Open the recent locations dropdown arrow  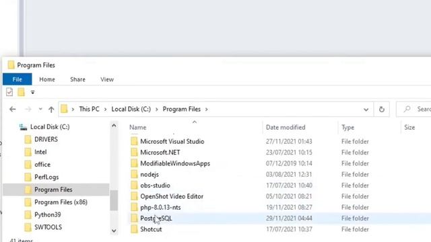(x=40, y=109)
